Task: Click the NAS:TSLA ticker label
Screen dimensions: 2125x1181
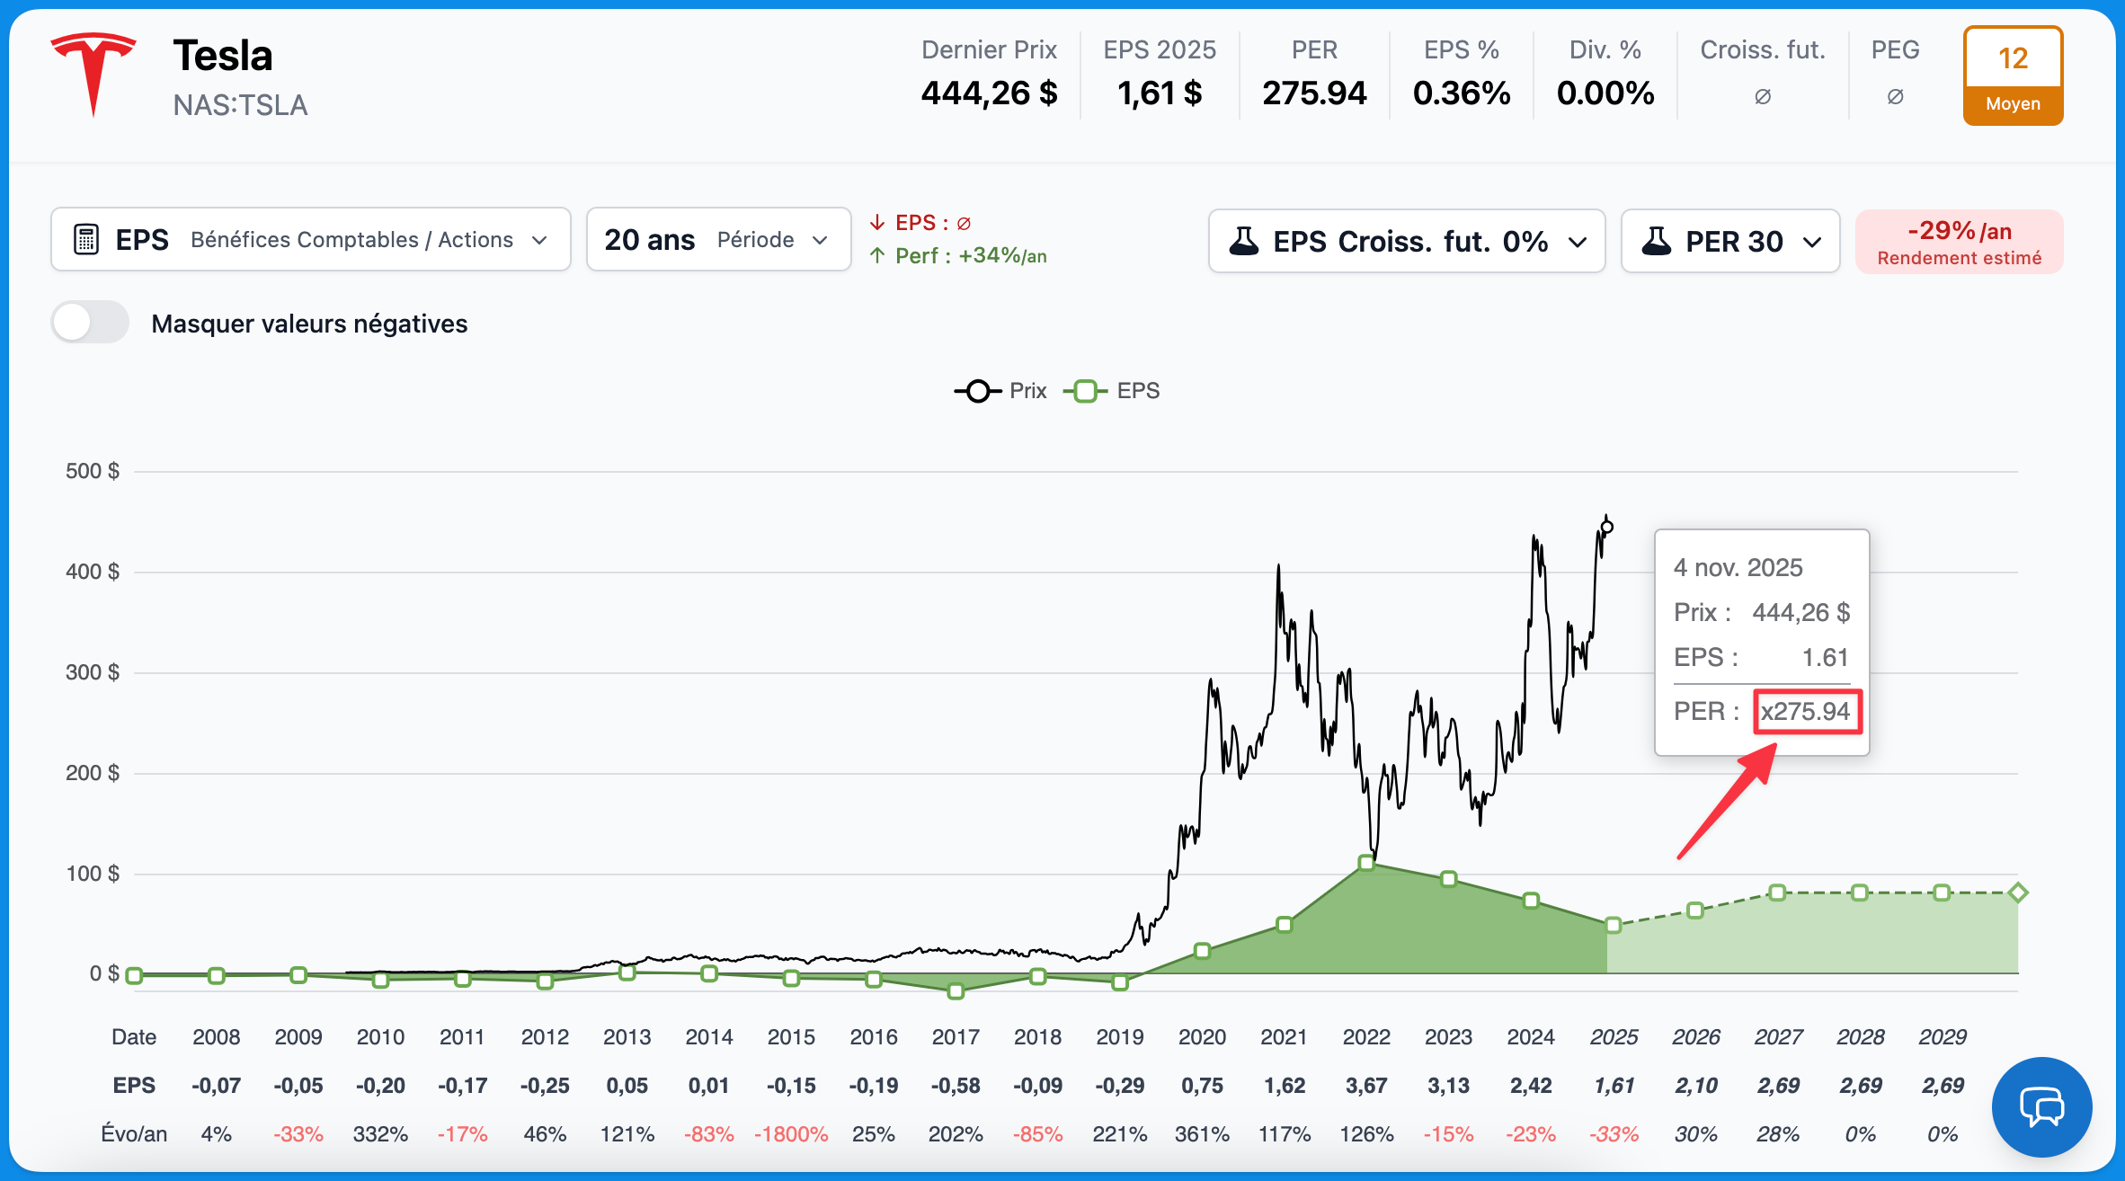Action: pyautogui.click(x=240, y=105)
